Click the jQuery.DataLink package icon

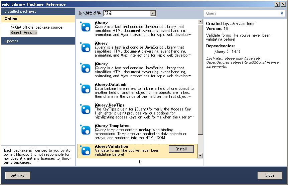[85, 89]
